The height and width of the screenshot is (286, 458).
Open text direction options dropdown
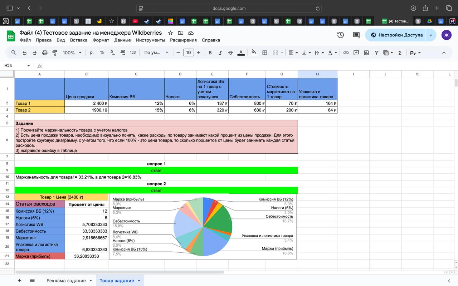[x=319, y=53]
